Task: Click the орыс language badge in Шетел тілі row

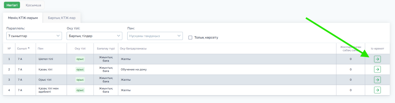Action: click(x=80, y=59)
